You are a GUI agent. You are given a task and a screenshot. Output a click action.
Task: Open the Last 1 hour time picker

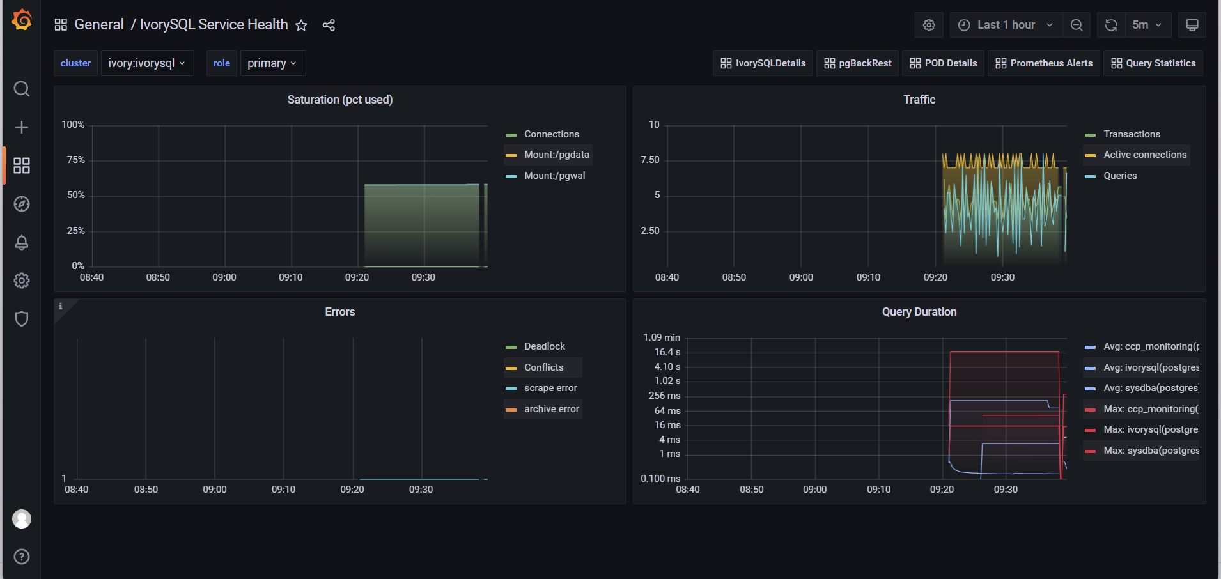tap(1006, 25)
